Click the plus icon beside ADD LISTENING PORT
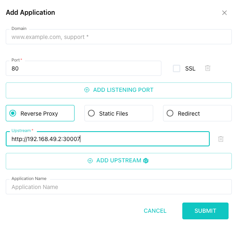 tap(87, 90)
